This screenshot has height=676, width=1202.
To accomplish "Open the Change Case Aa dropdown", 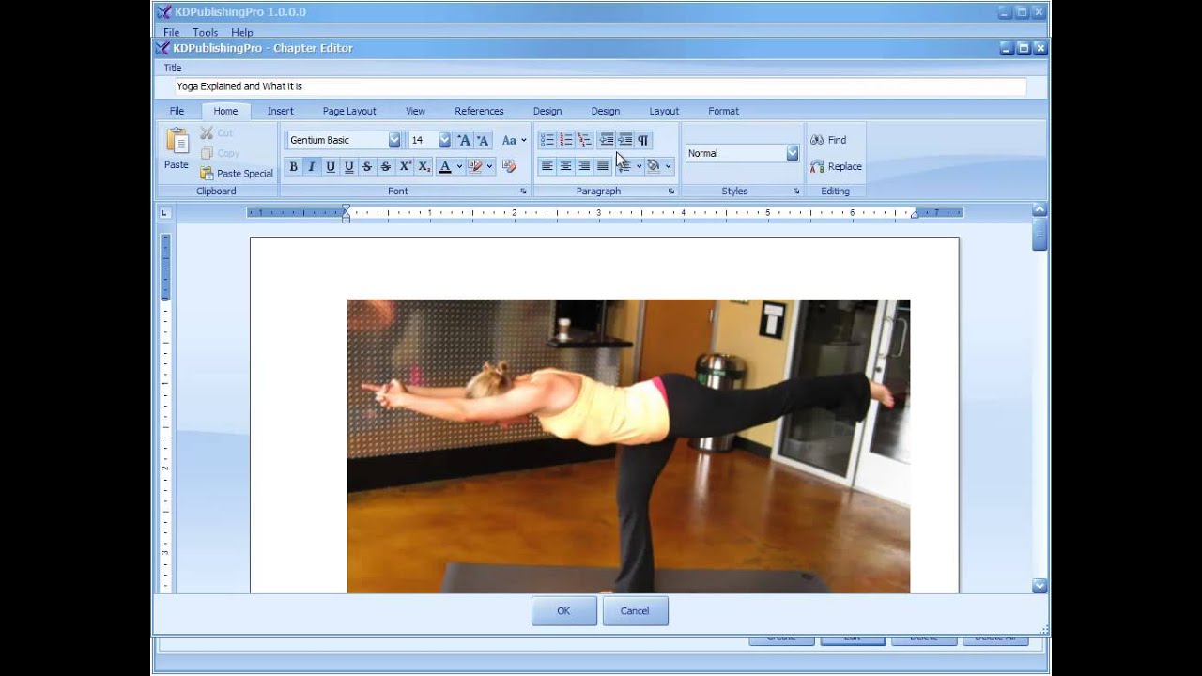I will tap(514, 140).
